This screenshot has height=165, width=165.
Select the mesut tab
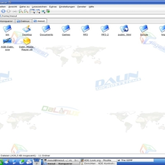[x=40, y=21]
